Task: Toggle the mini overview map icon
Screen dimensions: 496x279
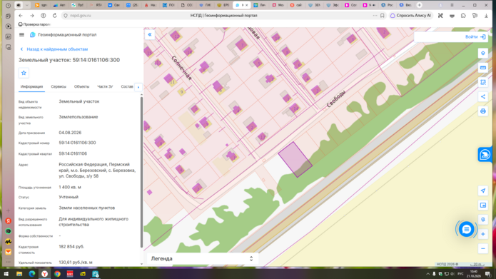Action: click(482, 205)
